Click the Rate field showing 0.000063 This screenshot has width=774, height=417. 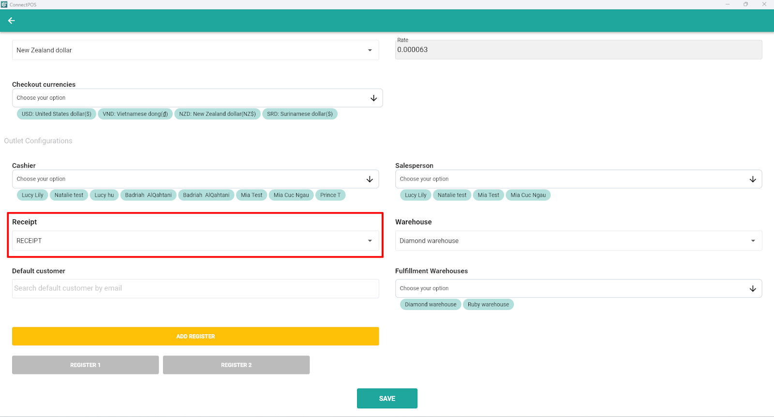(579, 50)
